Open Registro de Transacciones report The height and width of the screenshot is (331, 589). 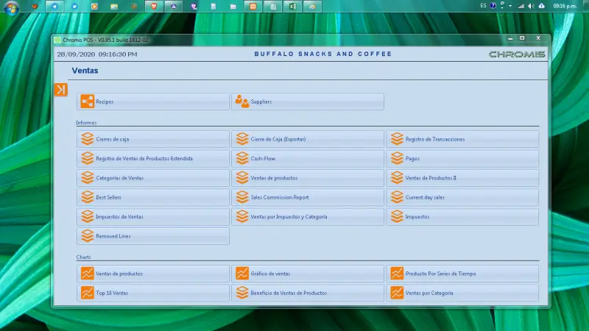(462, 139)
